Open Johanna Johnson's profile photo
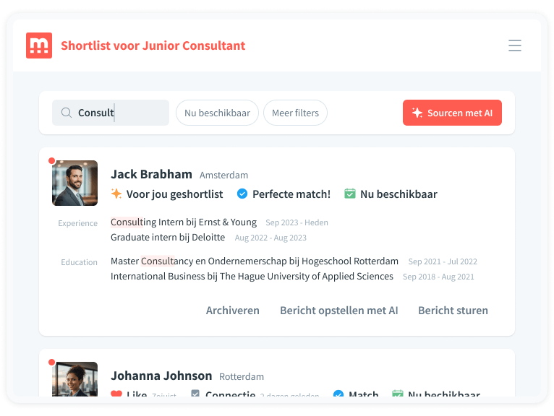The image size is (554, 416). [74, 380]
